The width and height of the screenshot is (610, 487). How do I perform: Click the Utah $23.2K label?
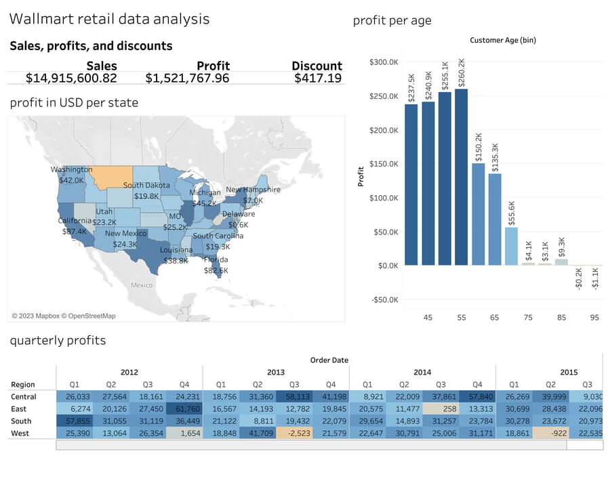(104, 217)
